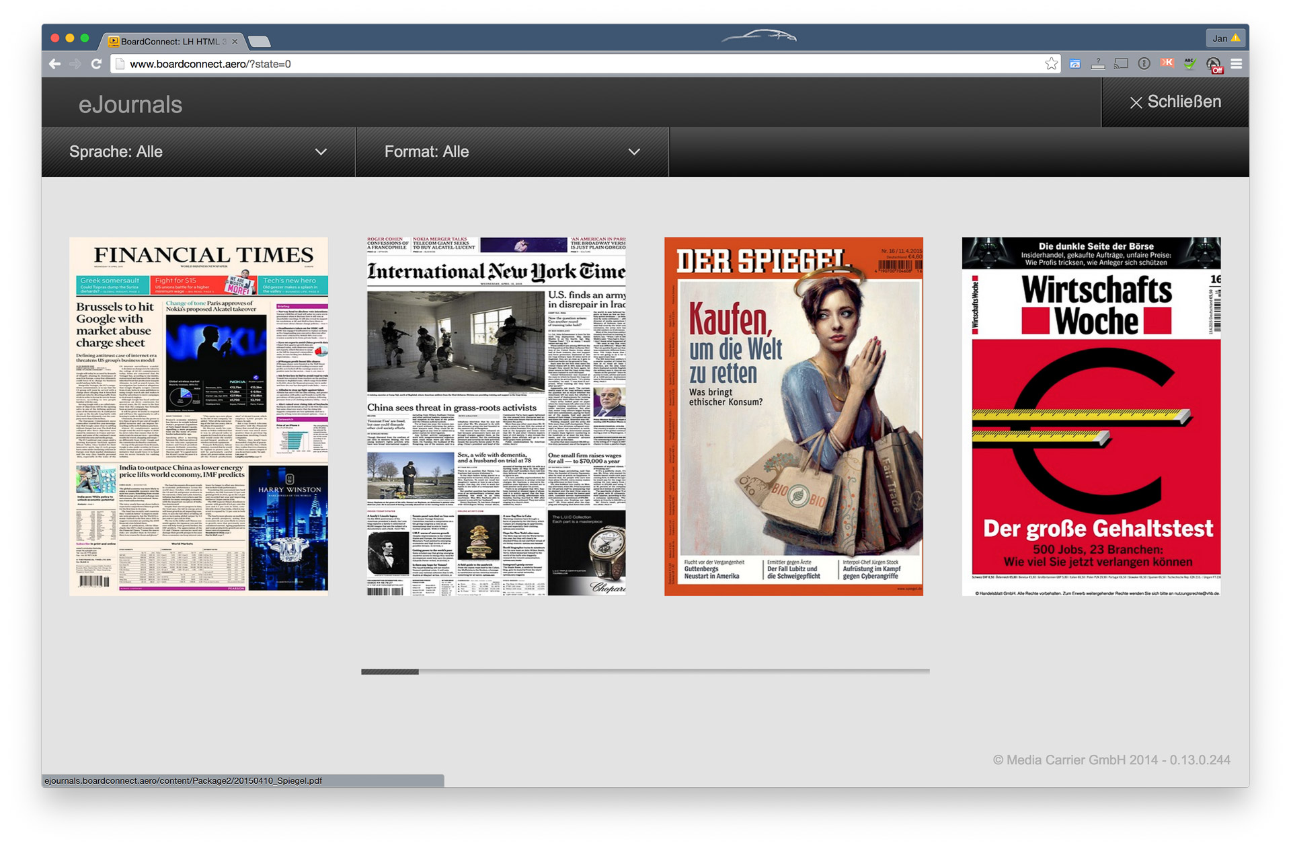Close the BoardConnect browser tab
The height and width of the screenshot is (847, 1291).
pos(235,42)
